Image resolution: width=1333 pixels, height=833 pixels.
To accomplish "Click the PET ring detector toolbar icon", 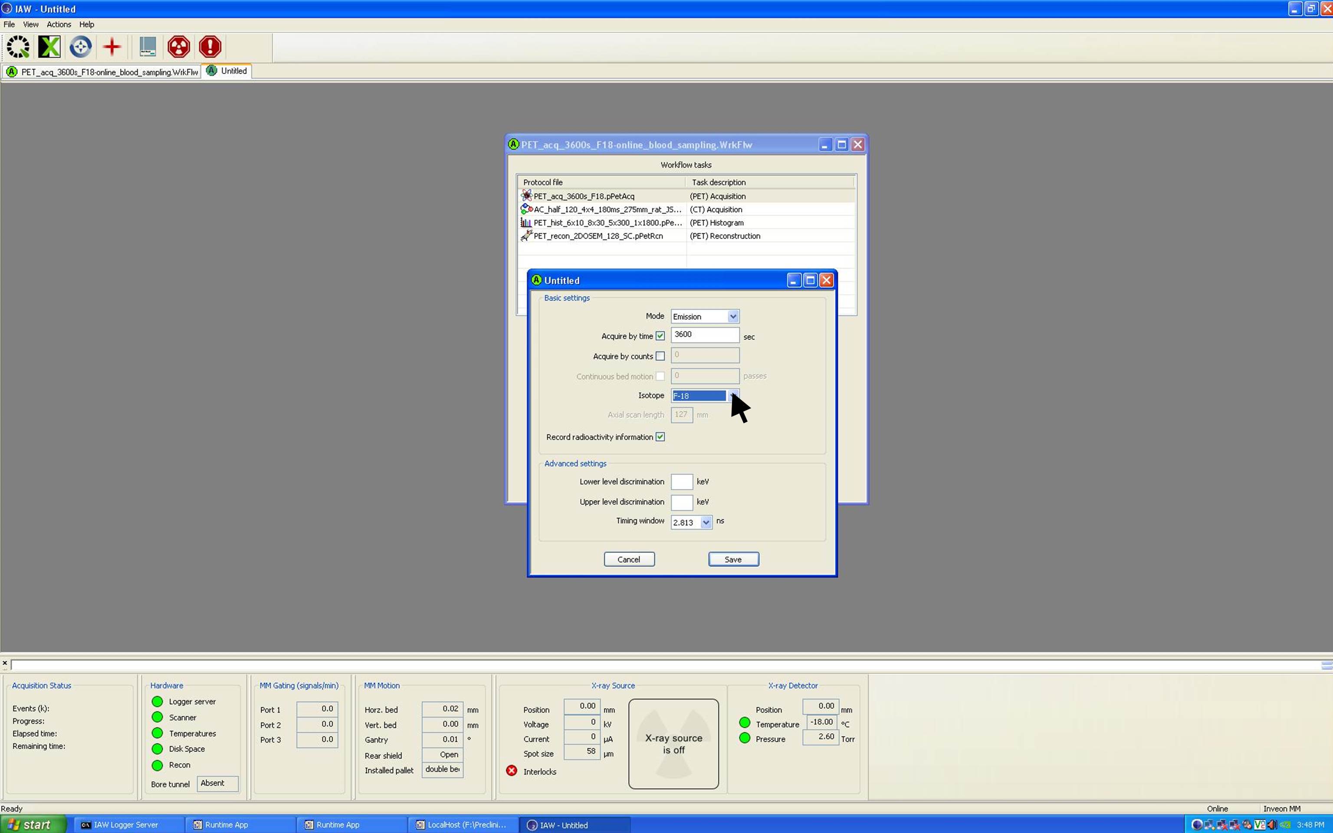I will pos(18,47).
